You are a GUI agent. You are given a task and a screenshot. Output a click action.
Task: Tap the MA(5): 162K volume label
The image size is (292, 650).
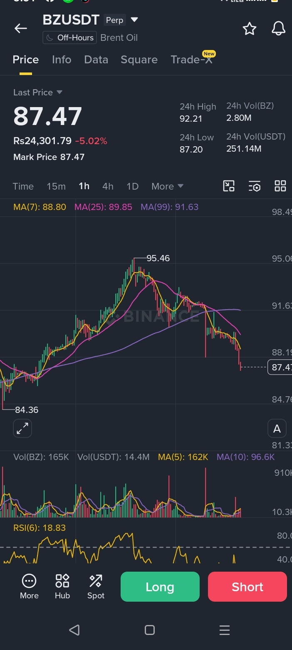tap(183, 457)
